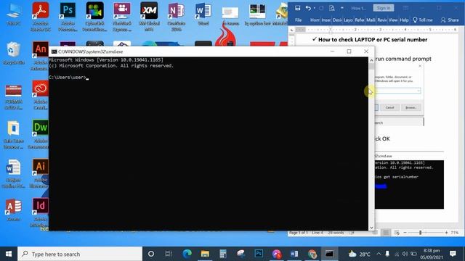This screenshot has height=261, width=465.
Task: Click the Tell me search box in Word
Action: coord(423,20)
